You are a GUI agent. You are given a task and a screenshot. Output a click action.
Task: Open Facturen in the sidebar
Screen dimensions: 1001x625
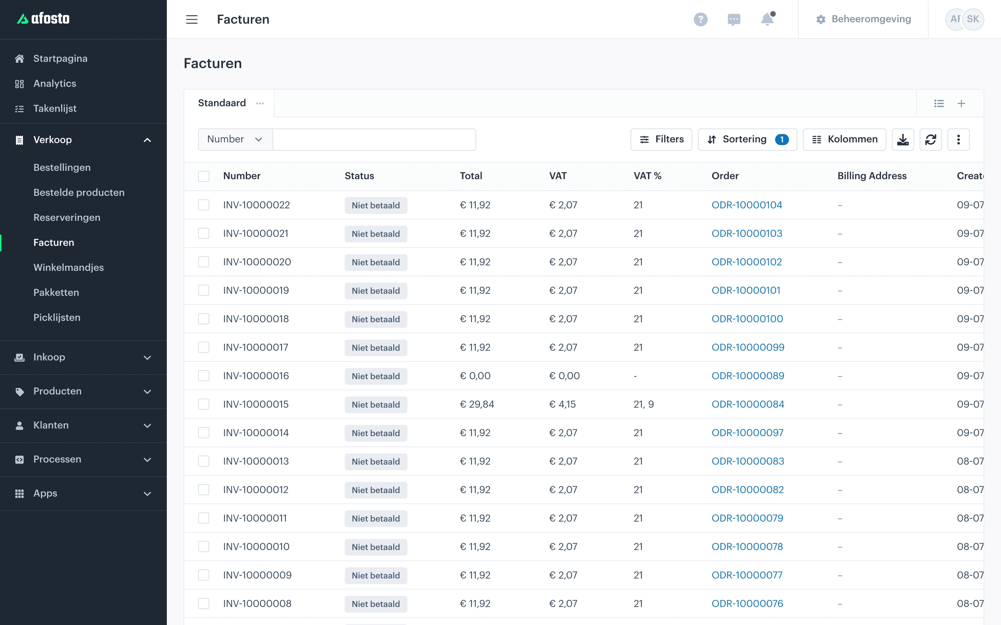click(x=54, y=243)
